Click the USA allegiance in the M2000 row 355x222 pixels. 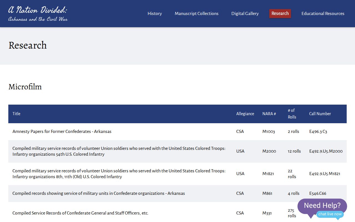240,151
